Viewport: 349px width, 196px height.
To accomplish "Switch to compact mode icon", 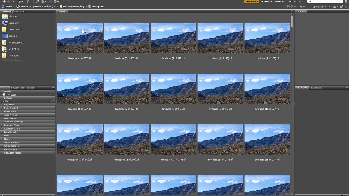I will point(346,1).
